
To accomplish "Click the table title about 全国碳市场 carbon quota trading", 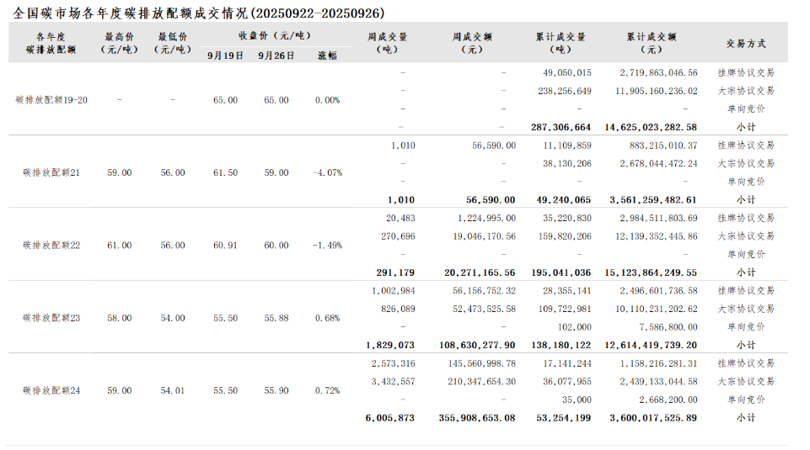I will 200,14.
